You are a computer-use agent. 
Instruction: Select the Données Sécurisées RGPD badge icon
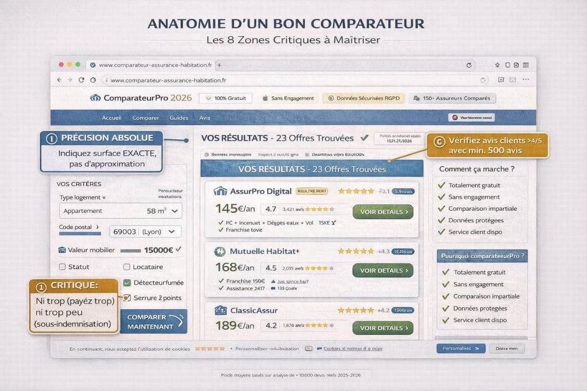point(332,98)
